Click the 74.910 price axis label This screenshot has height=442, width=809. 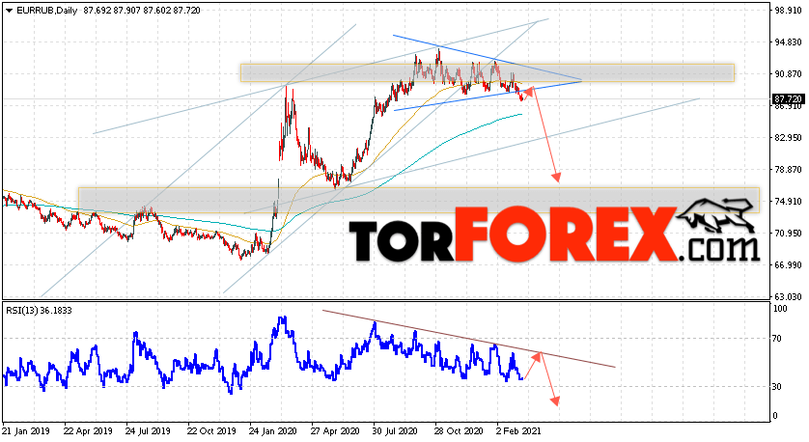(x=788, y=202)
